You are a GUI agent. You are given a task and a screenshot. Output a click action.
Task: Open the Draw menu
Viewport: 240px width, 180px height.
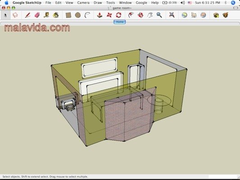pyautogui.click(x=98, y=3)
